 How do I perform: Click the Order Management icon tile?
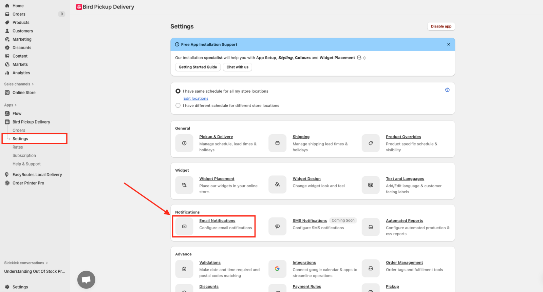click(x=371, y=268)
